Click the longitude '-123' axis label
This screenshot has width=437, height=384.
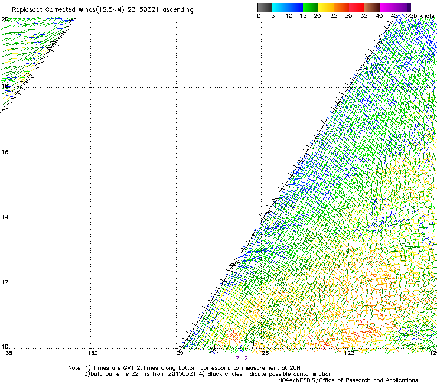tap(347, 353)
